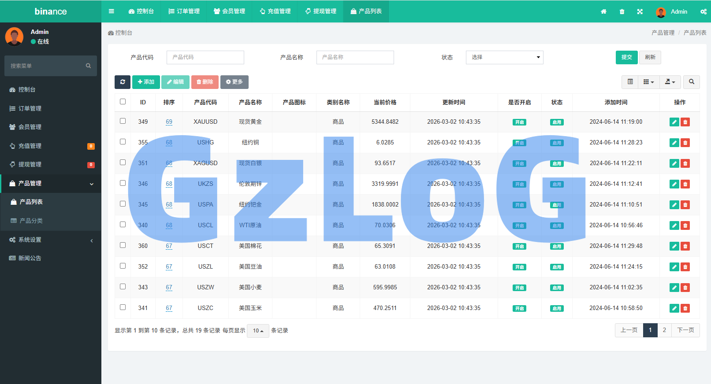Check the row checkbox for ID 355

(x=123, y=142)
